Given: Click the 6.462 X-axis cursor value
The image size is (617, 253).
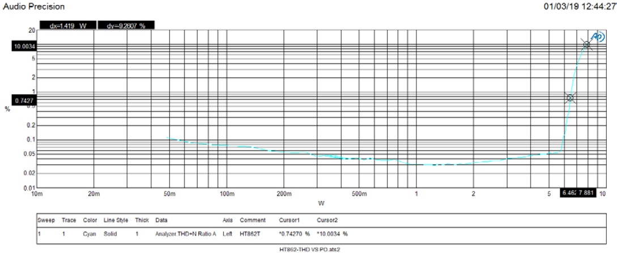Looking at the screenshot, I should [x=568, y=193].
